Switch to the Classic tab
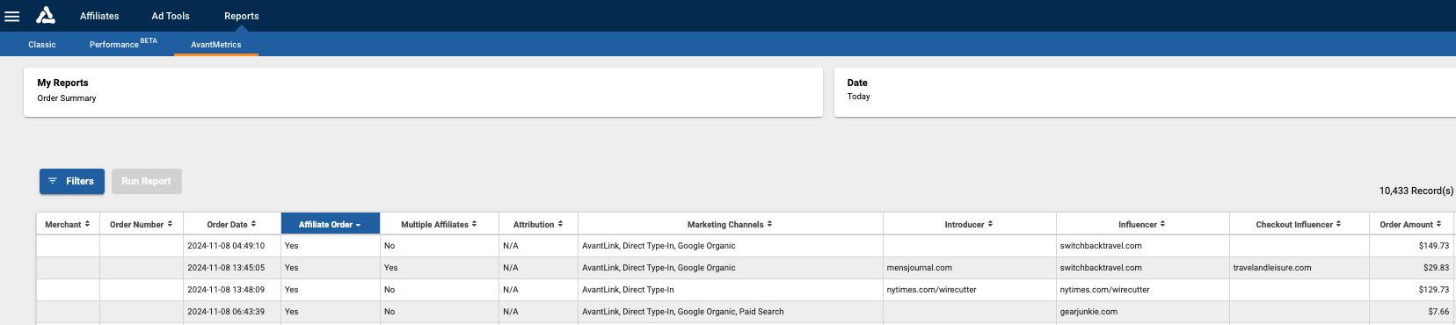 (42, 44)
